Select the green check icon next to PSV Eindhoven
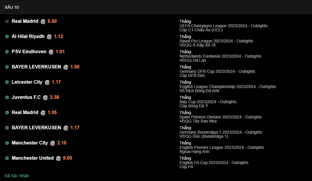 7,52
